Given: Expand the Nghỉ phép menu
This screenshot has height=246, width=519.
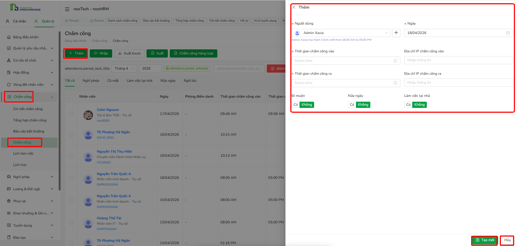Looking at the screenshot, I should pyautogui.click(x=52, y=177).
